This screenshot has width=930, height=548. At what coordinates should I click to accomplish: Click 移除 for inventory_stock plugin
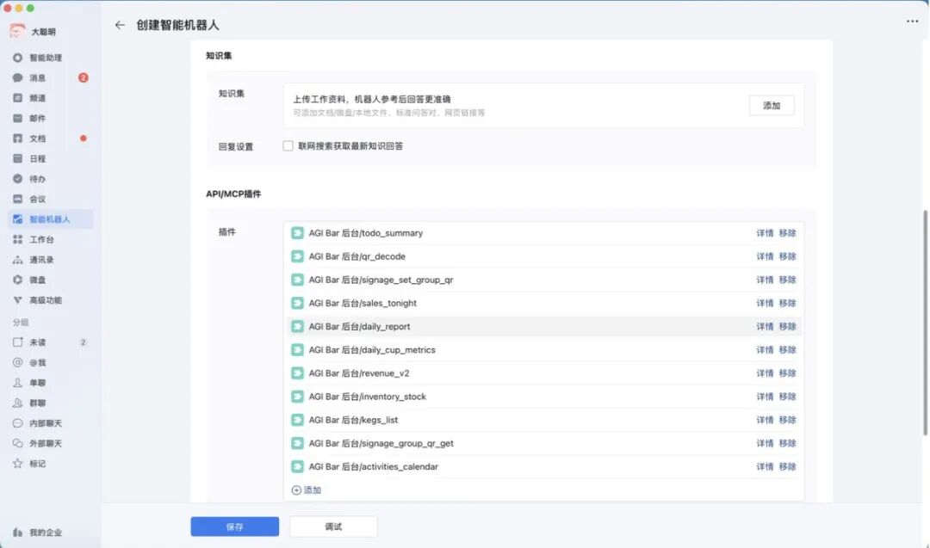[x=787, y=397]
